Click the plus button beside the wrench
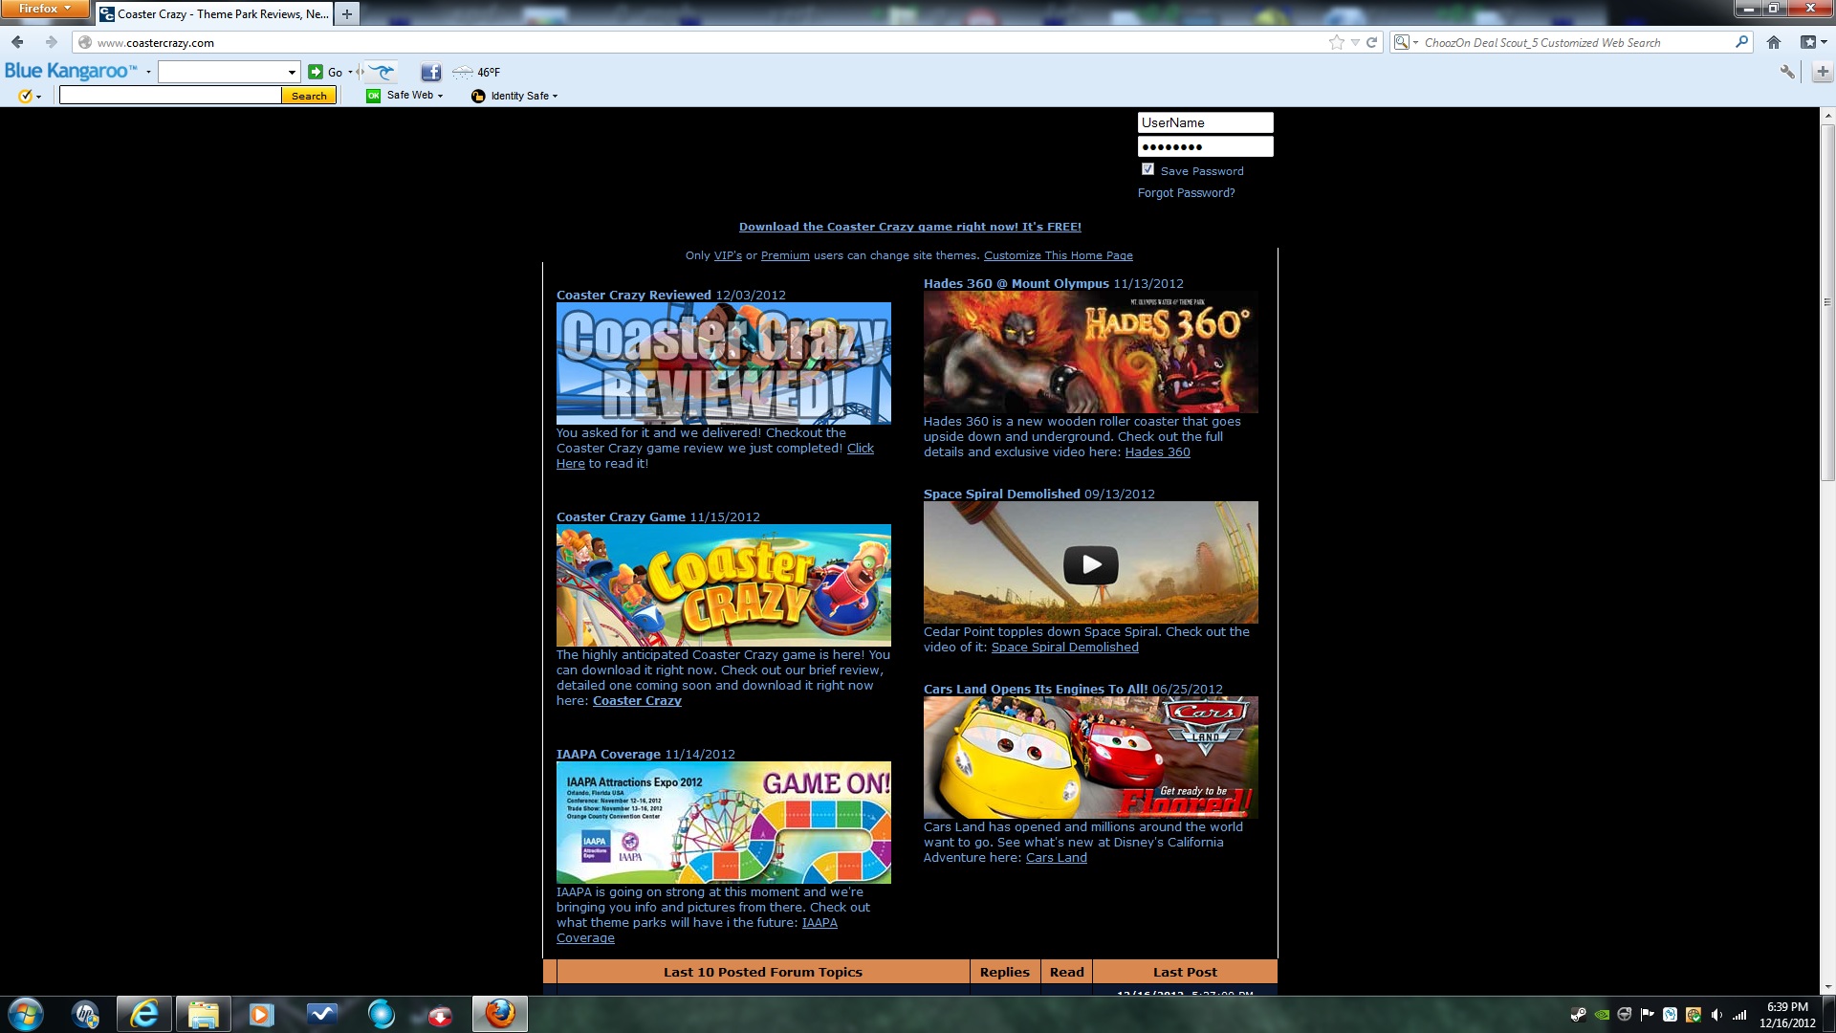This screenshot has height=1033, width=1836. click(x=1823, y=72)
